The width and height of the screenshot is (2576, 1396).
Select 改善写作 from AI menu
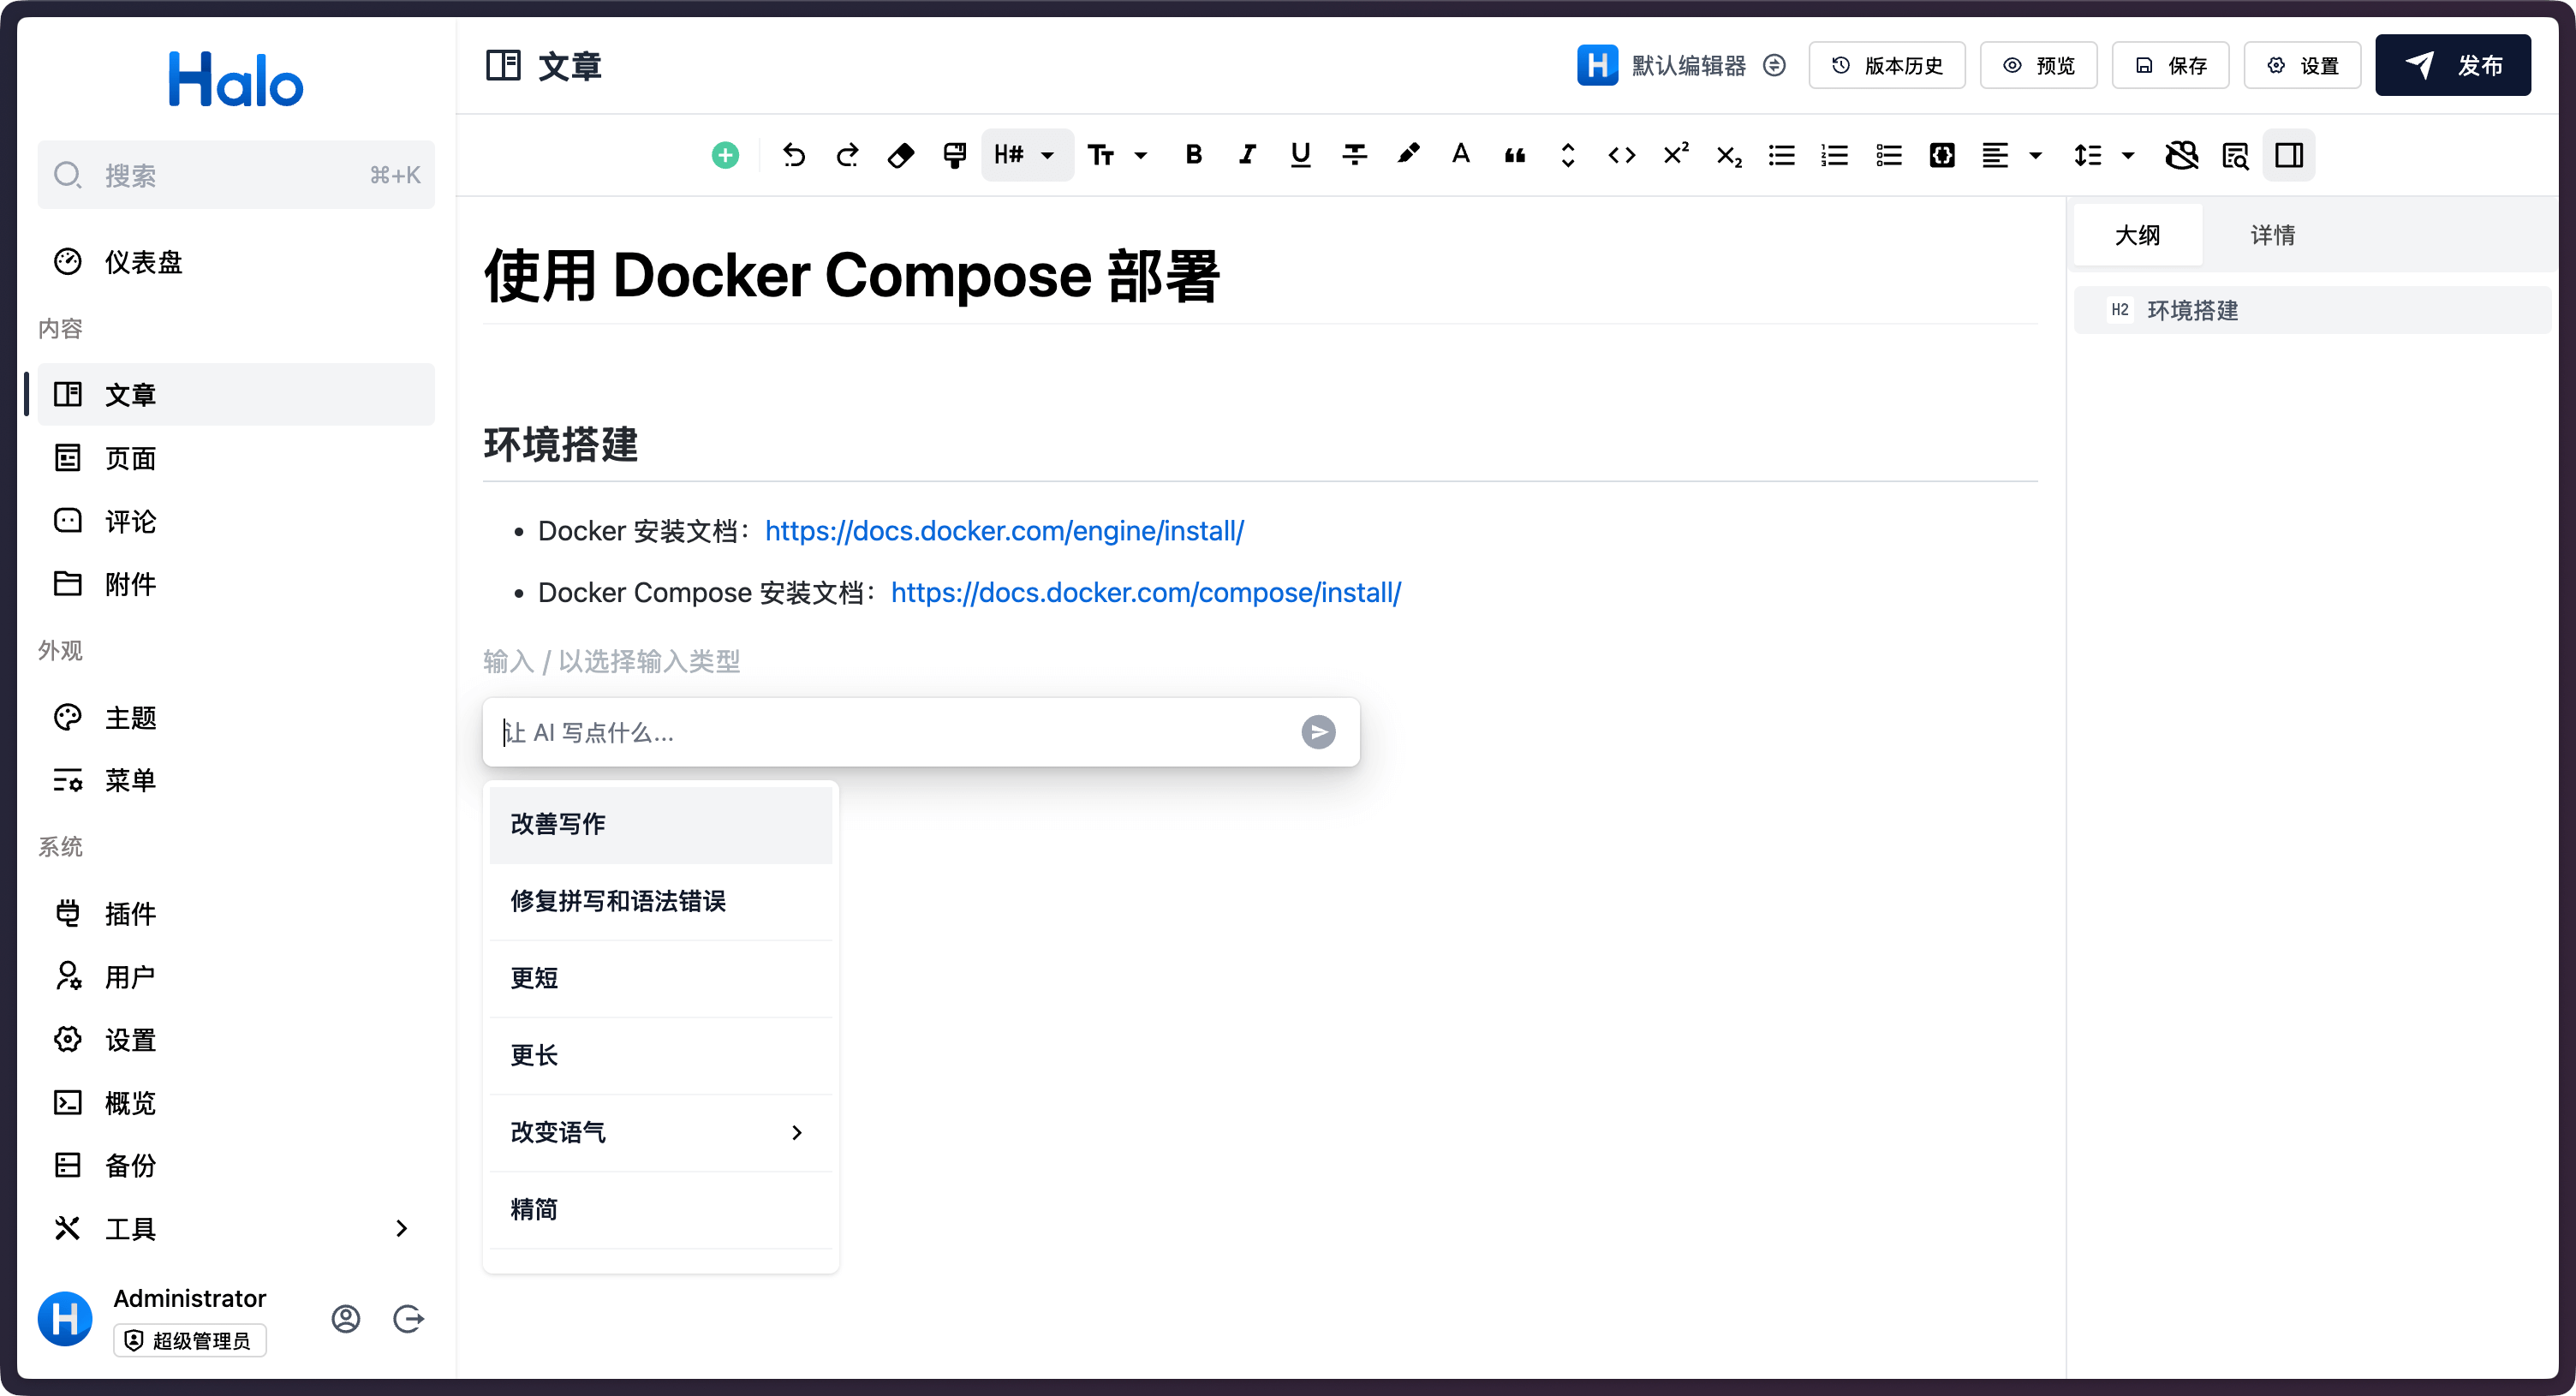[x=661, y=824]
